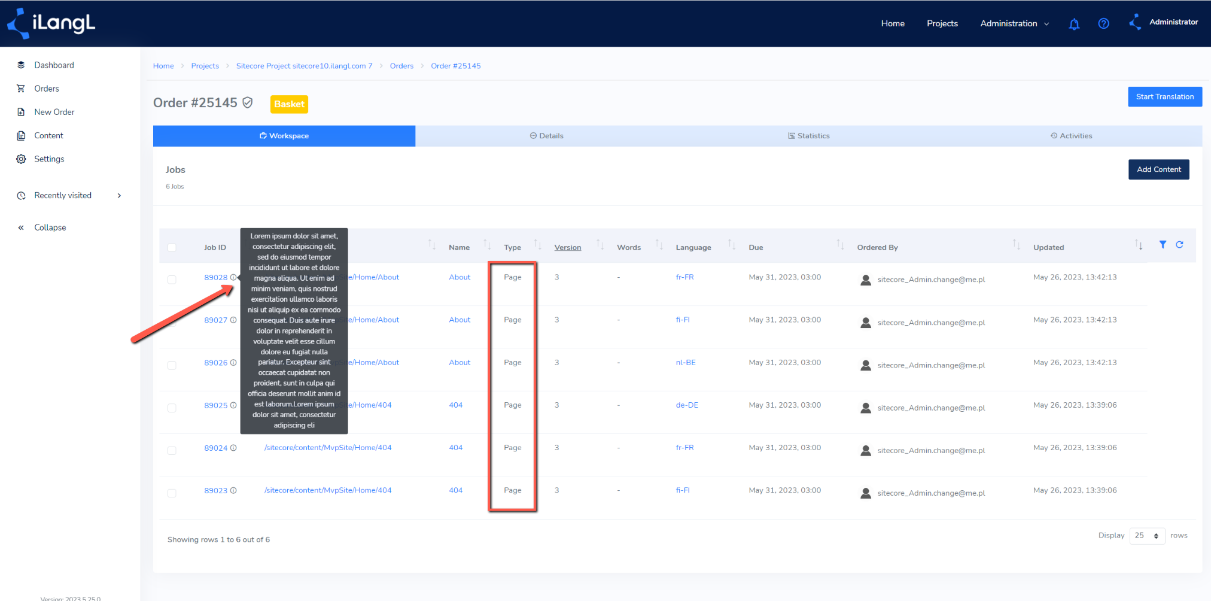This screenshot has width=1211, height=601.
Task: Sort by the Name column arrows
Action: pyautogui.click(x=487, y=244)
